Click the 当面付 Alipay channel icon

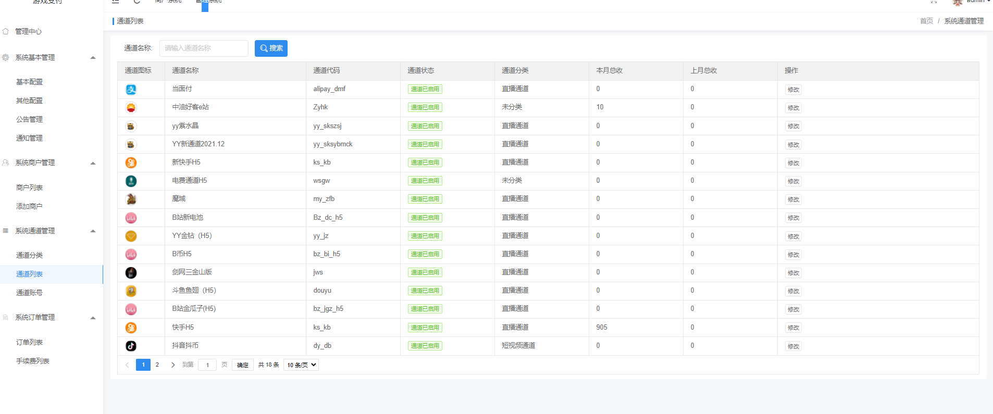pyautogui.click(x=131, y=90)
